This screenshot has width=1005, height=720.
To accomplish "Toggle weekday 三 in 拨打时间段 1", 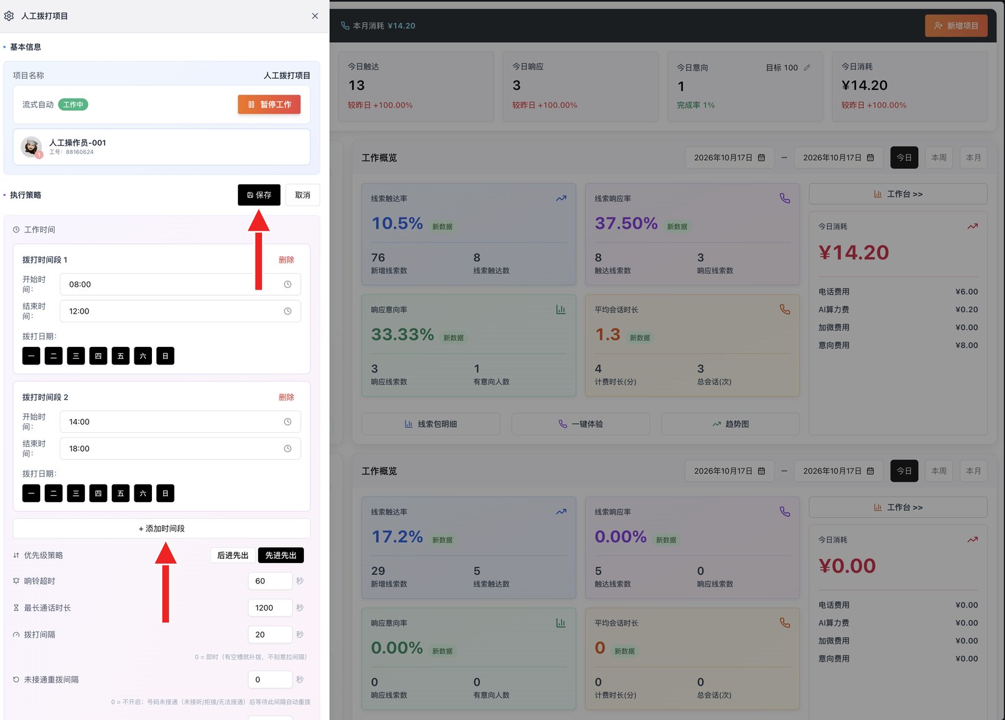I will tap(76, 356).
